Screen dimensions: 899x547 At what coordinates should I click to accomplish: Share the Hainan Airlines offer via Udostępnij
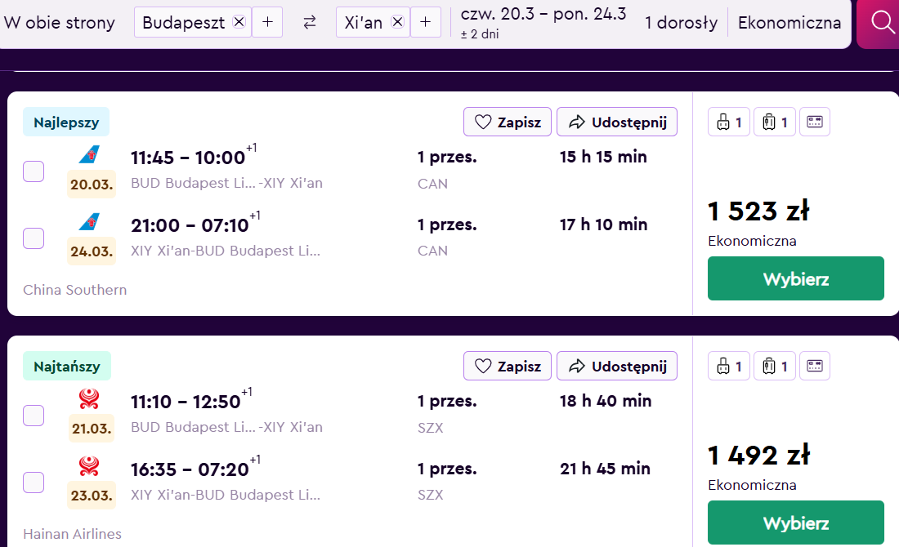617,366
